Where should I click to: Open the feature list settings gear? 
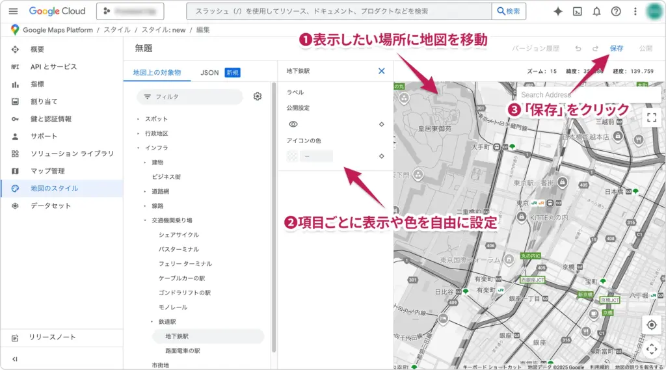pyautogui.click(x=258, y=96)
